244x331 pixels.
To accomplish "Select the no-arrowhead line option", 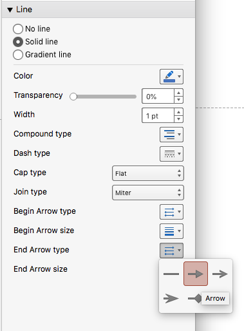I will [x=171, y=274].
